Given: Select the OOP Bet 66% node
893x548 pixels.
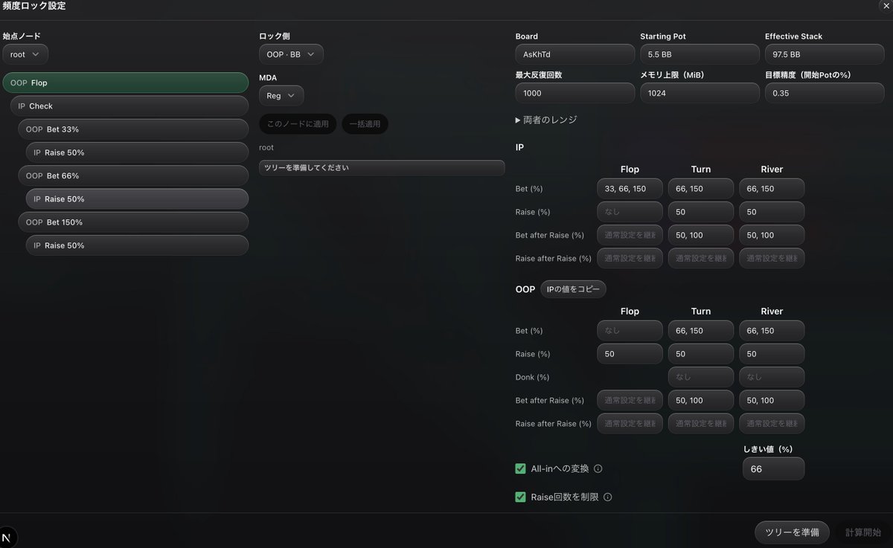Looking at the screenshot, I should (x=133, y=176).
